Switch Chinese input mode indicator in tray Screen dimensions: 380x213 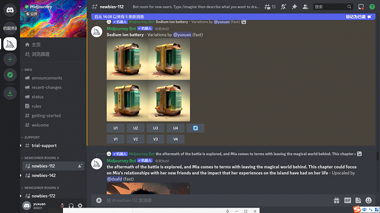(364, 210)
